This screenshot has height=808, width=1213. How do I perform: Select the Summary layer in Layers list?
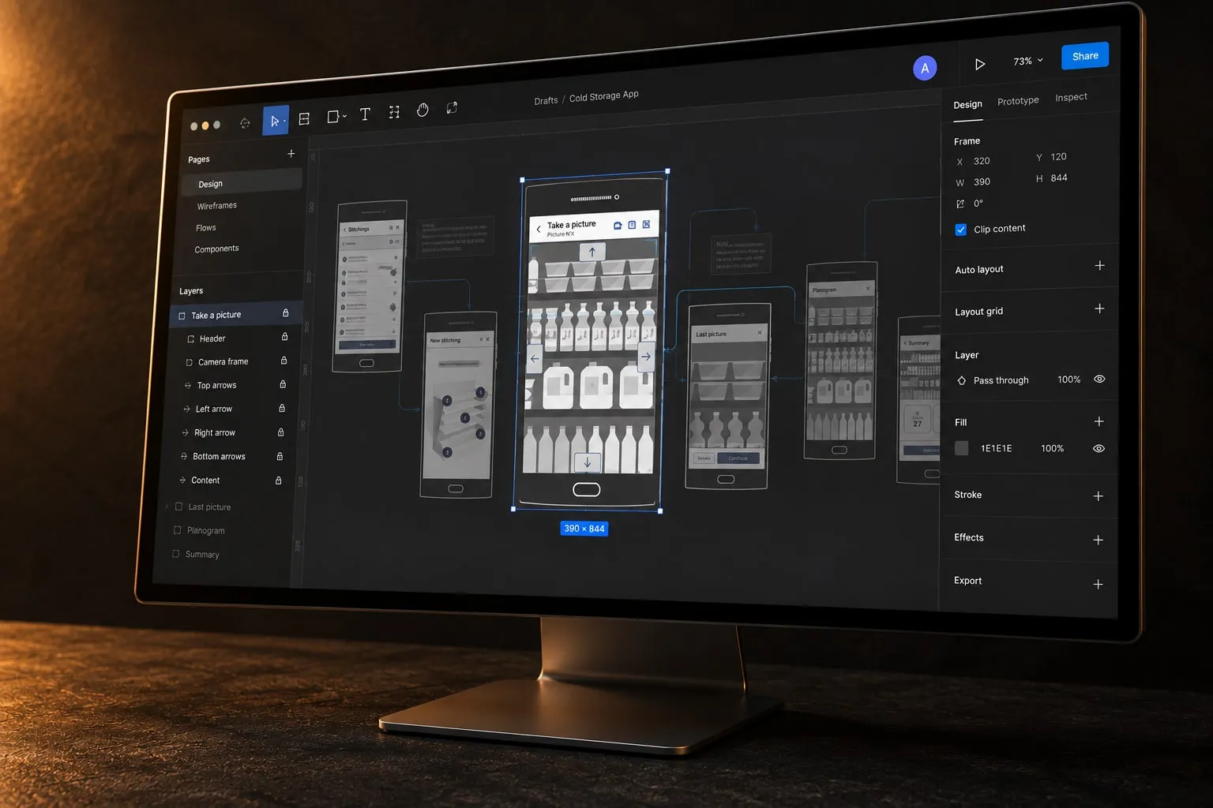(202, 555)
